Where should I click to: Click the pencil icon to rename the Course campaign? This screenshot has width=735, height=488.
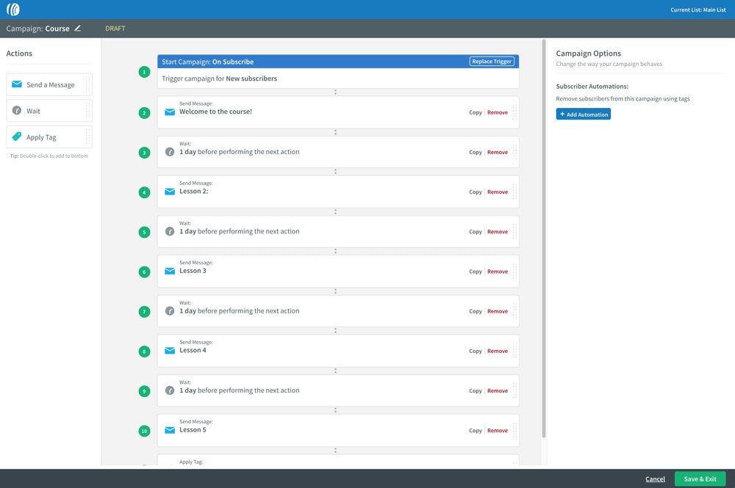78,28
